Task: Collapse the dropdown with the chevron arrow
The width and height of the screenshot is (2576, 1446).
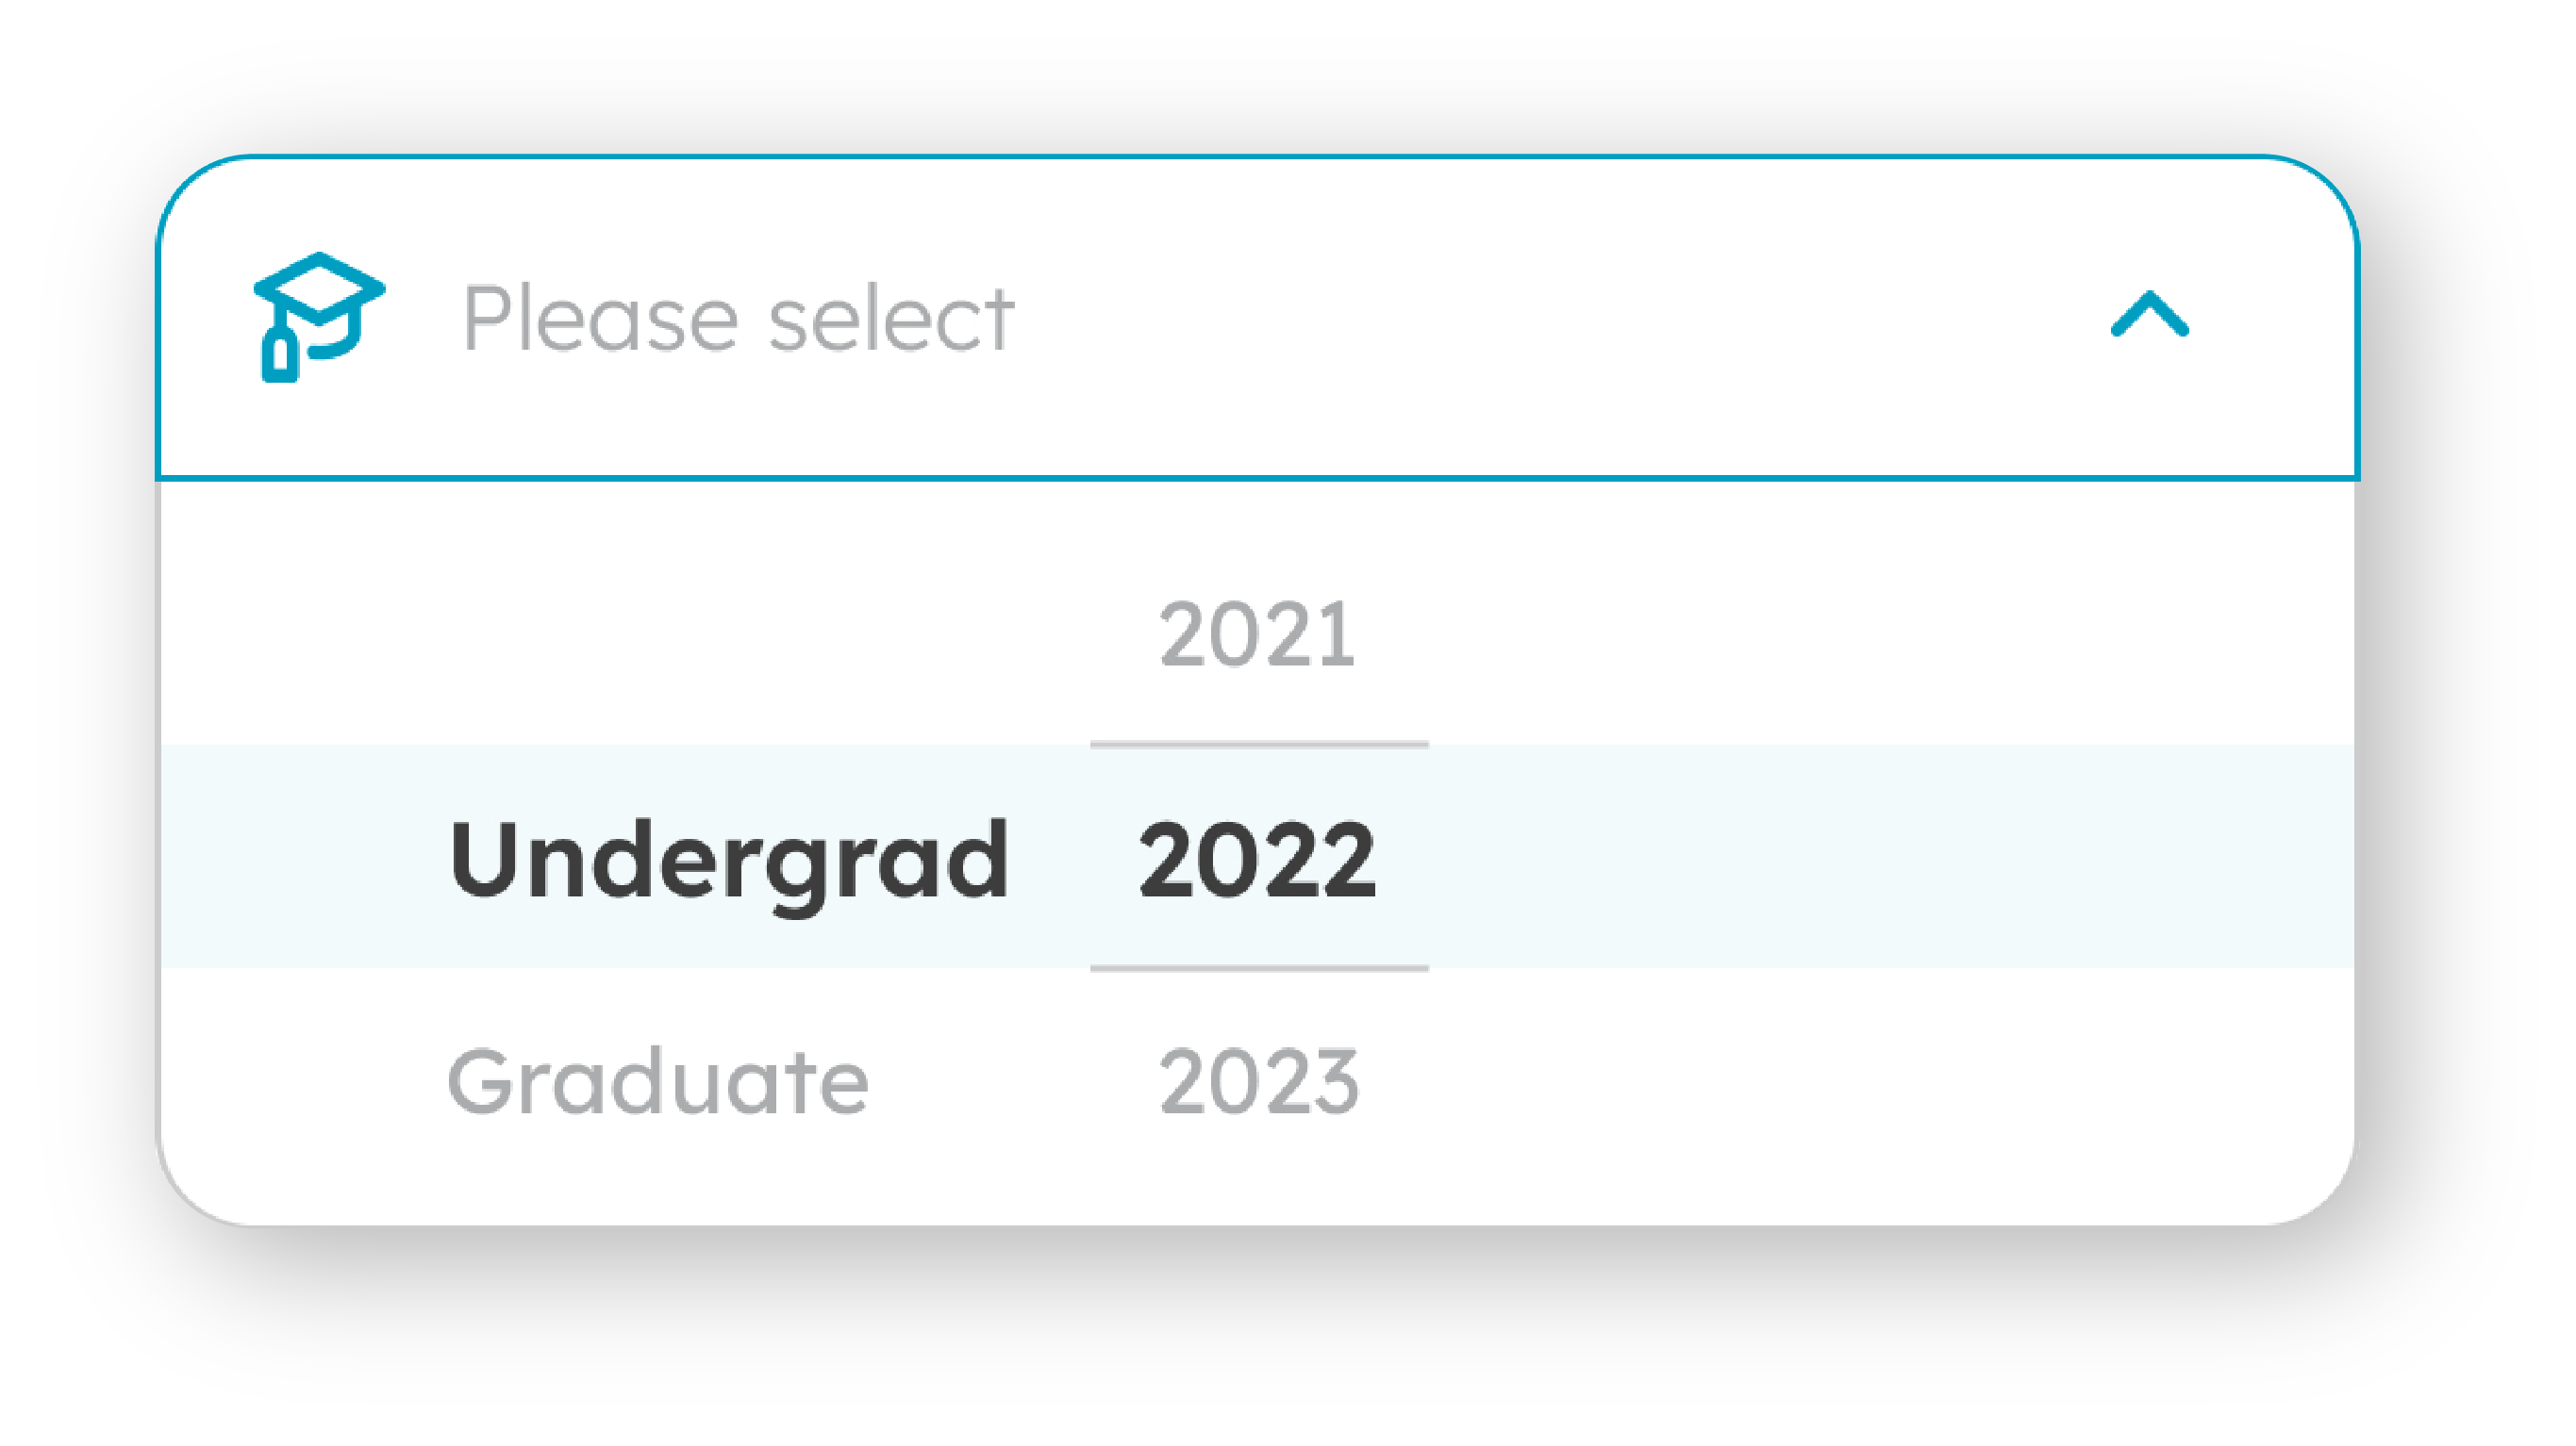Action: [2149, 315]
